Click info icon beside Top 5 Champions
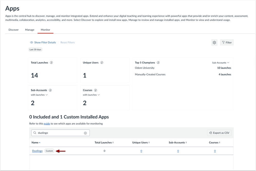 pyautogui.click(x=158, y=63)
